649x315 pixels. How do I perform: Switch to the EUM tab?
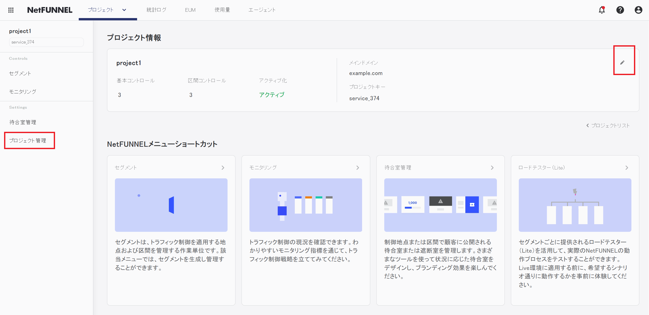click(190, 10)
